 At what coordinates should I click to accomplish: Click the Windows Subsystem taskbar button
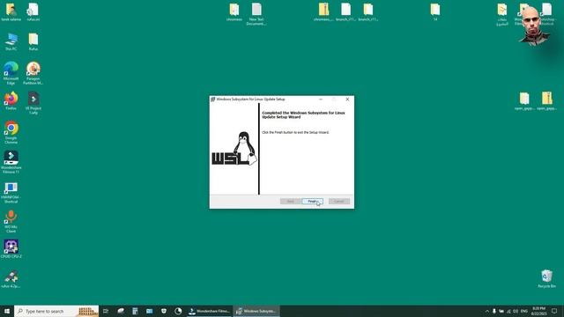(x=256, y=311)
